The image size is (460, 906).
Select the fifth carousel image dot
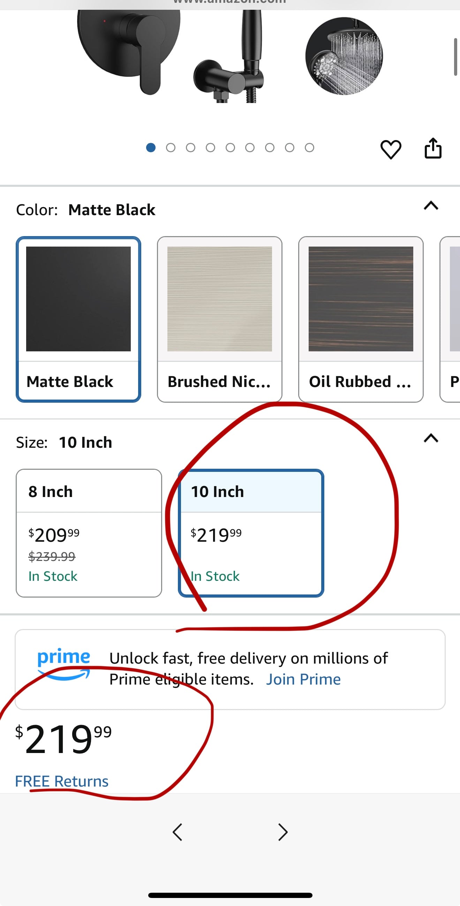pos(231,148)
